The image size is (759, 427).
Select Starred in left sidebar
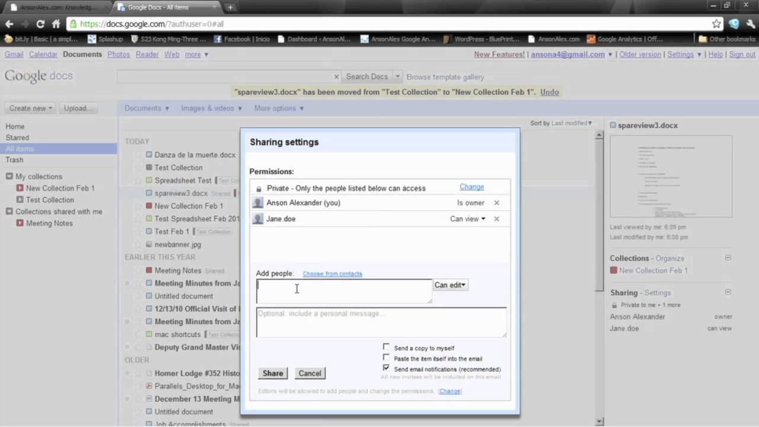(x=17, y=138)
